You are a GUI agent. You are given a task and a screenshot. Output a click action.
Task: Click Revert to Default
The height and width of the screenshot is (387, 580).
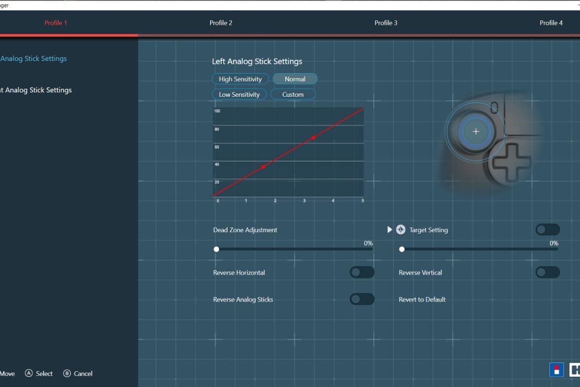[422, 299]
